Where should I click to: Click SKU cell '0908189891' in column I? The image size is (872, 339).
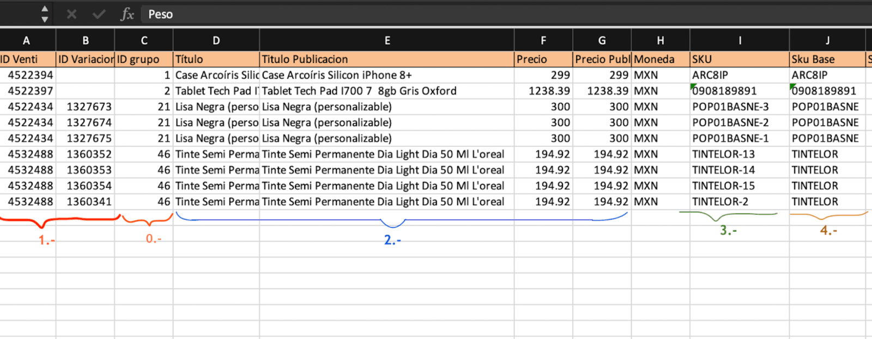pos(740,91)
